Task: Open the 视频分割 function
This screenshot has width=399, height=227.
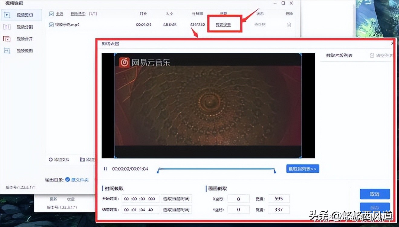Action: (21, 27)
